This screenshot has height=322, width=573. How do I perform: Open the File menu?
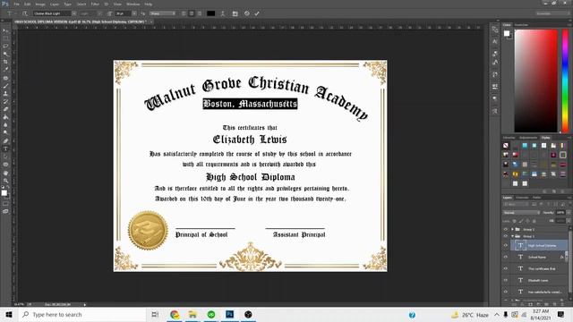click(16, 4)
